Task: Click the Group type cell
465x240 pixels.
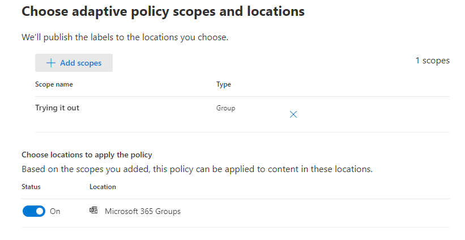Action: (x=225, y=108)
